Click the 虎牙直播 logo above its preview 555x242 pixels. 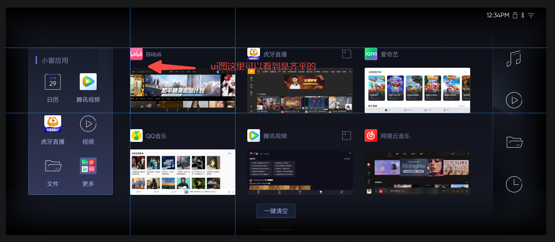[254, 54]
